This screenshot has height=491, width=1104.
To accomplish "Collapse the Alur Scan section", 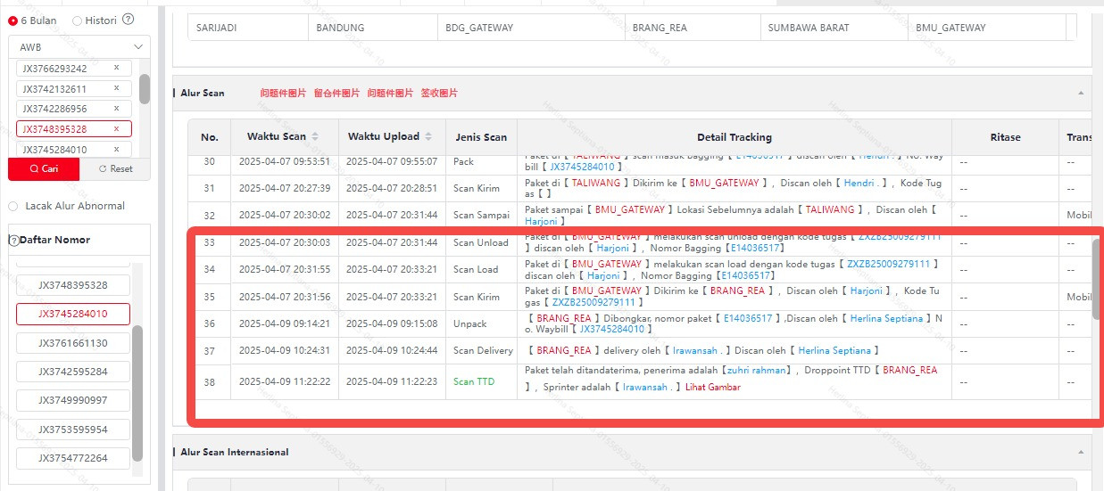I will click(1081, 93).
